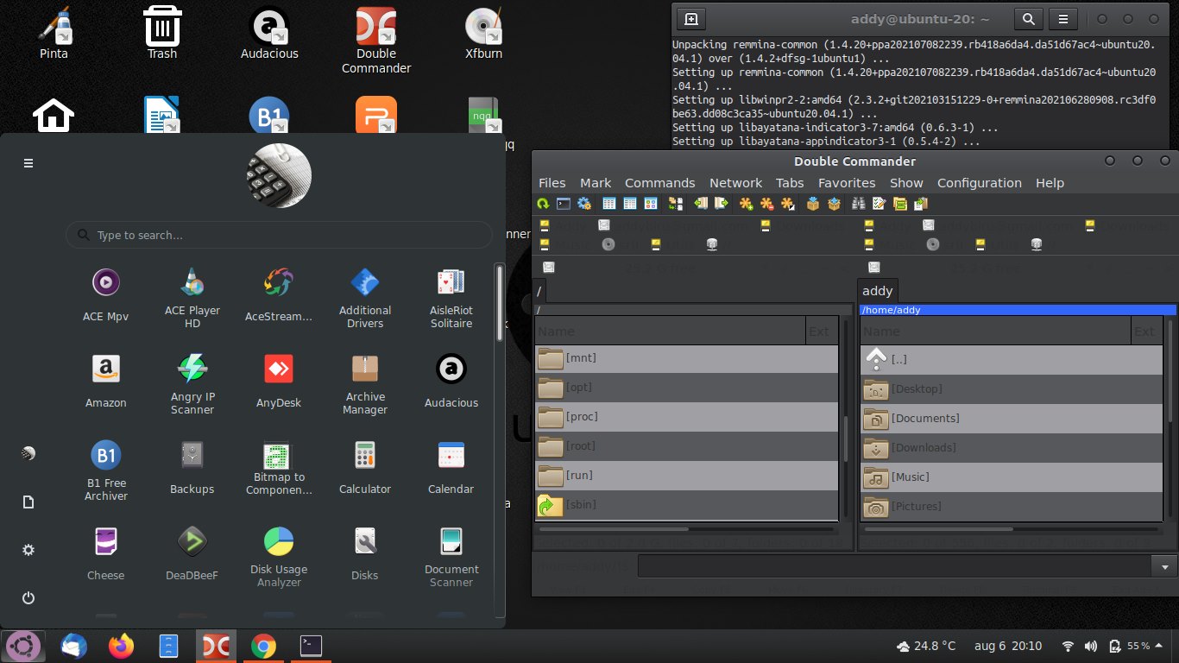The height and width of the screenshot is (663, 1179).
Task: Open the Calculator app
Action: [365, 467]
